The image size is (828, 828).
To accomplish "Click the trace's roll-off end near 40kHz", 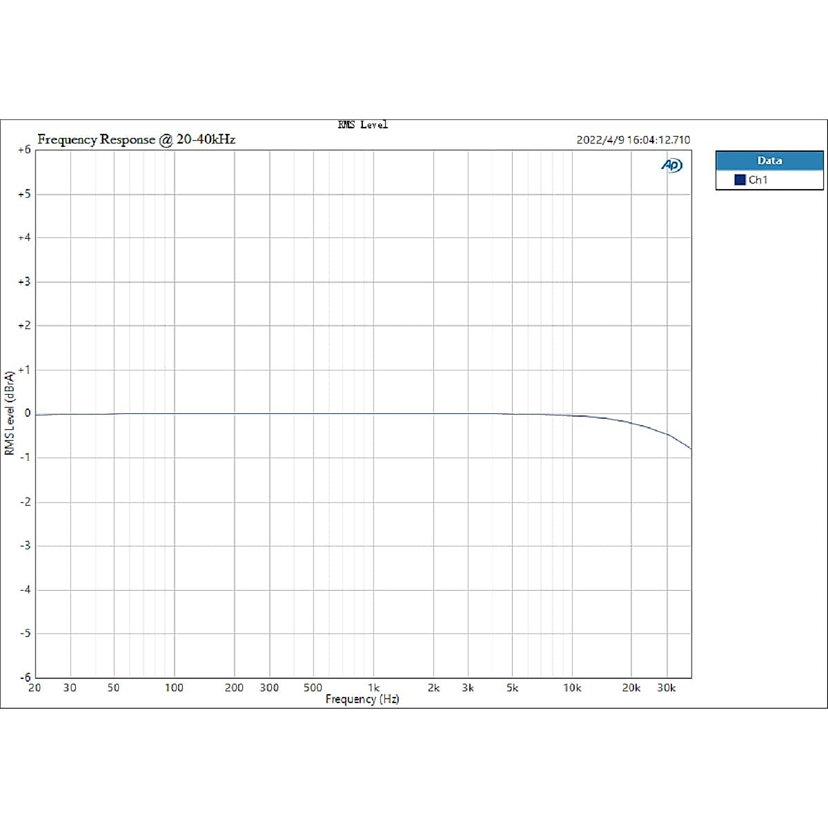I will pyautogui.click(x=689, y=447).
